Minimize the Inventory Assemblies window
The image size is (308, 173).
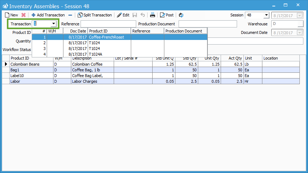pos(274,5)
